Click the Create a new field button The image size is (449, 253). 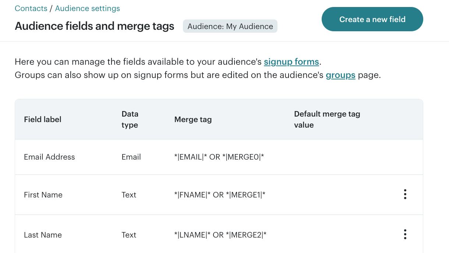[x=372, y=19]
